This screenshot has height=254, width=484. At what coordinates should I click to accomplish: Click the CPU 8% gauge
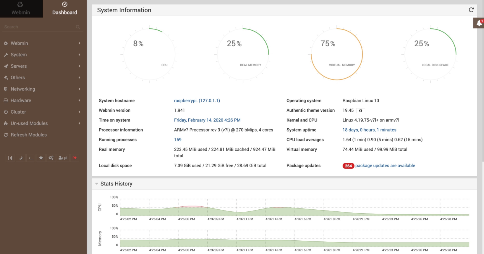click(150, 54)
